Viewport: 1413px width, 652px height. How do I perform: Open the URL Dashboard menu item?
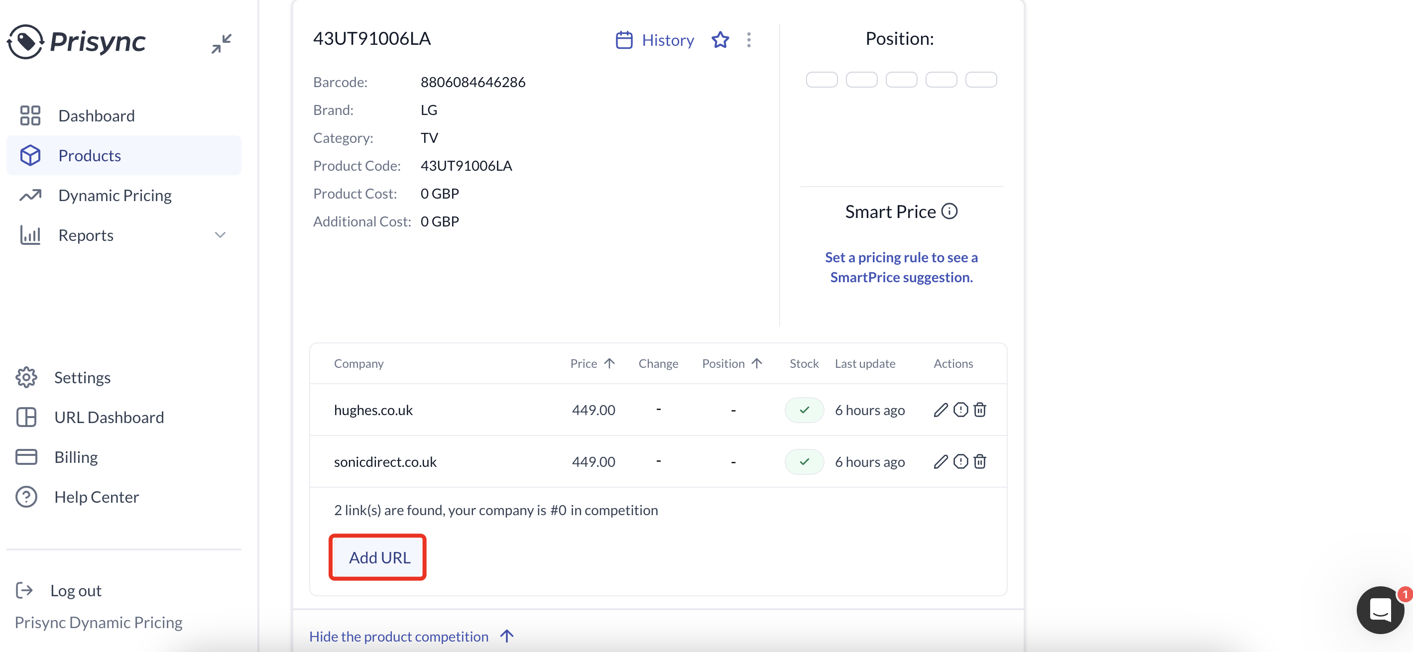[x=109, y=417]
